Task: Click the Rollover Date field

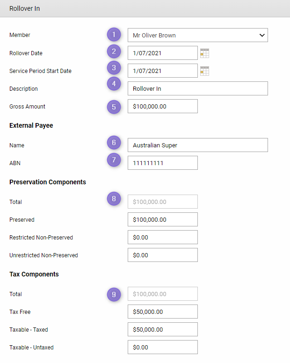Action: [162, 53]
